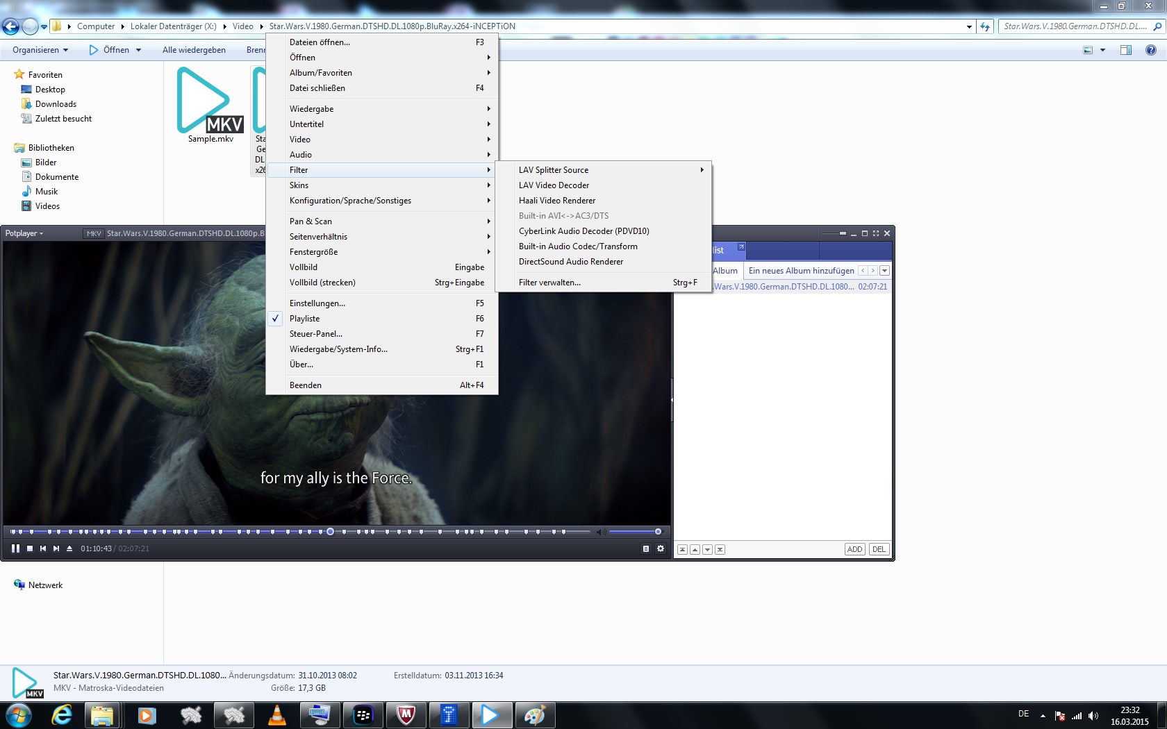Open Downloads in Explorer favorites
This screenshot has height=729, width=1167.
56,104
